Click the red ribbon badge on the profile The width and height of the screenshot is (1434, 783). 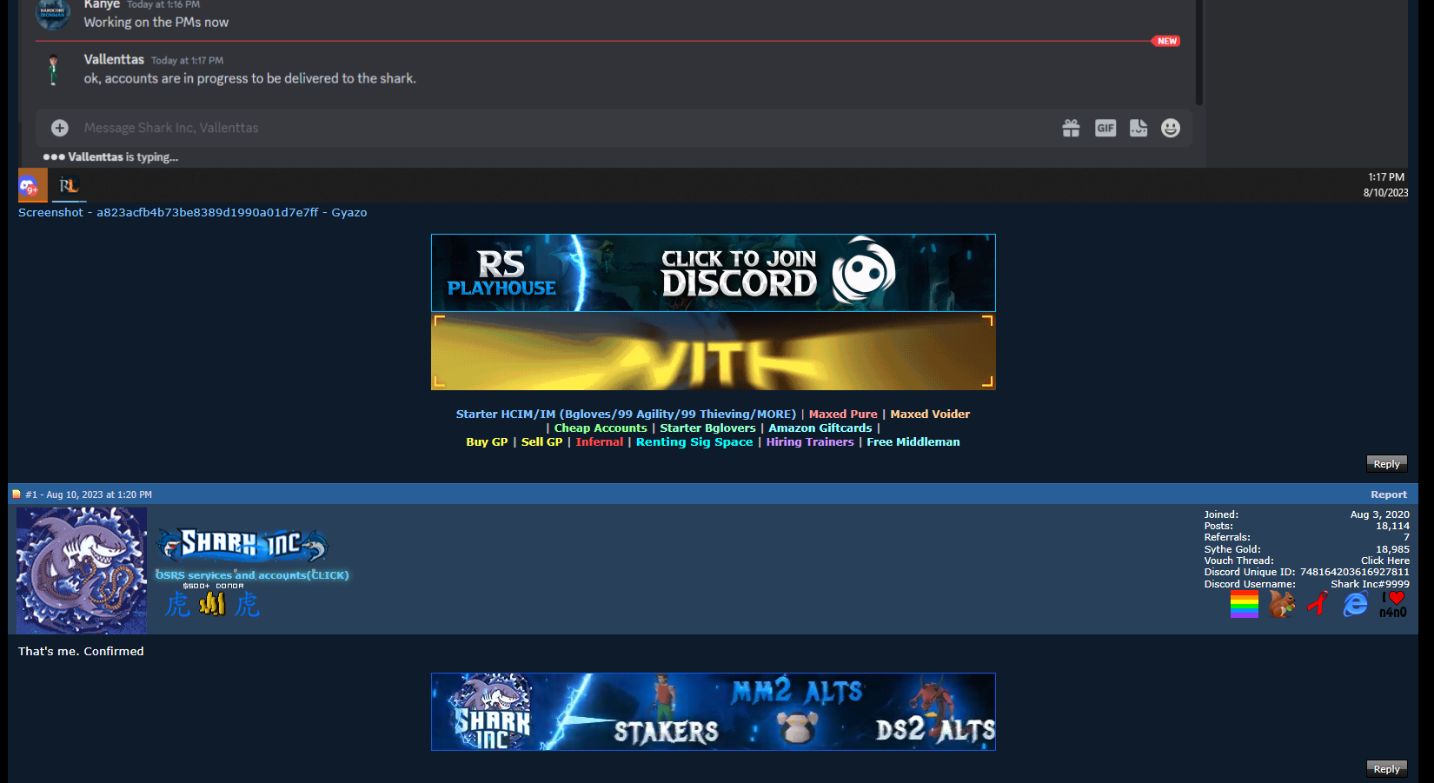tap(1318, 603)
